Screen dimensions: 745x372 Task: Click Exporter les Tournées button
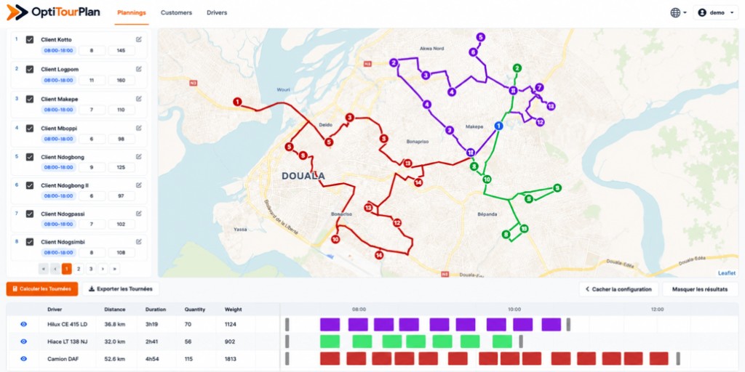[x=121, y=289]
